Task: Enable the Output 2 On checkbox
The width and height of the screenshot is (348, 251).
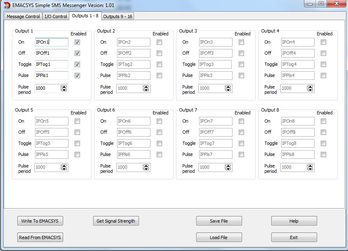Action: [159, 42]
